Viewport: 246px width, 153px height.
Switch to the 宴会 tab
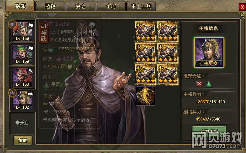click(x=81, y=6)
